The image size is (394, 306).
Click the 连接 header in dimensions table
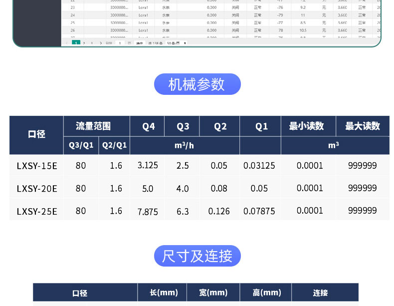[320, 293]
